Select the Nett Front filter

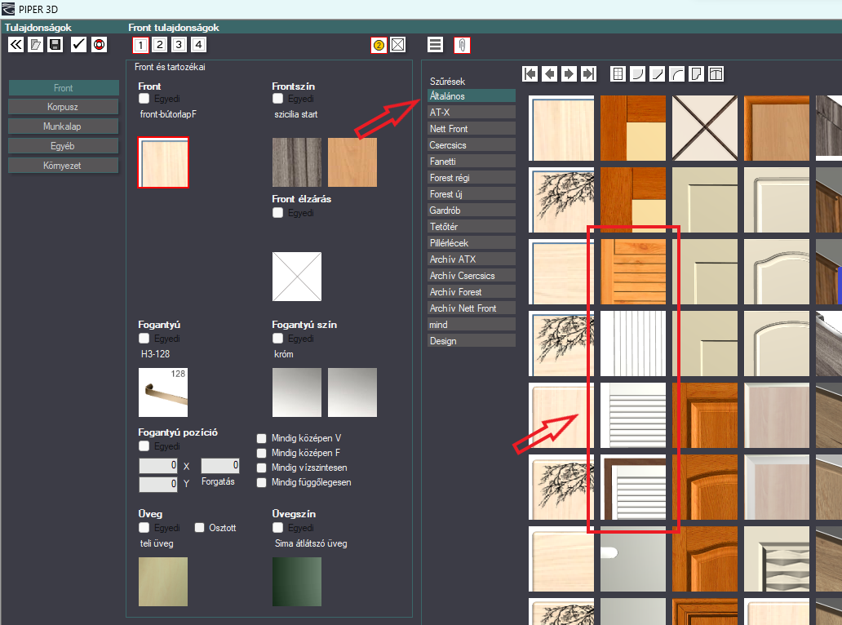click(x=472, y=129)
